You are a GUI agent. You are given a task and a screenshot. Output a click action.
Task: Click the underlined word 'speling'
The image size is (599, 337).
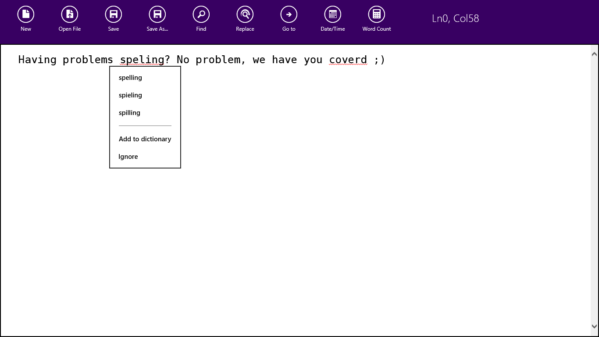[x=142, y=60]
